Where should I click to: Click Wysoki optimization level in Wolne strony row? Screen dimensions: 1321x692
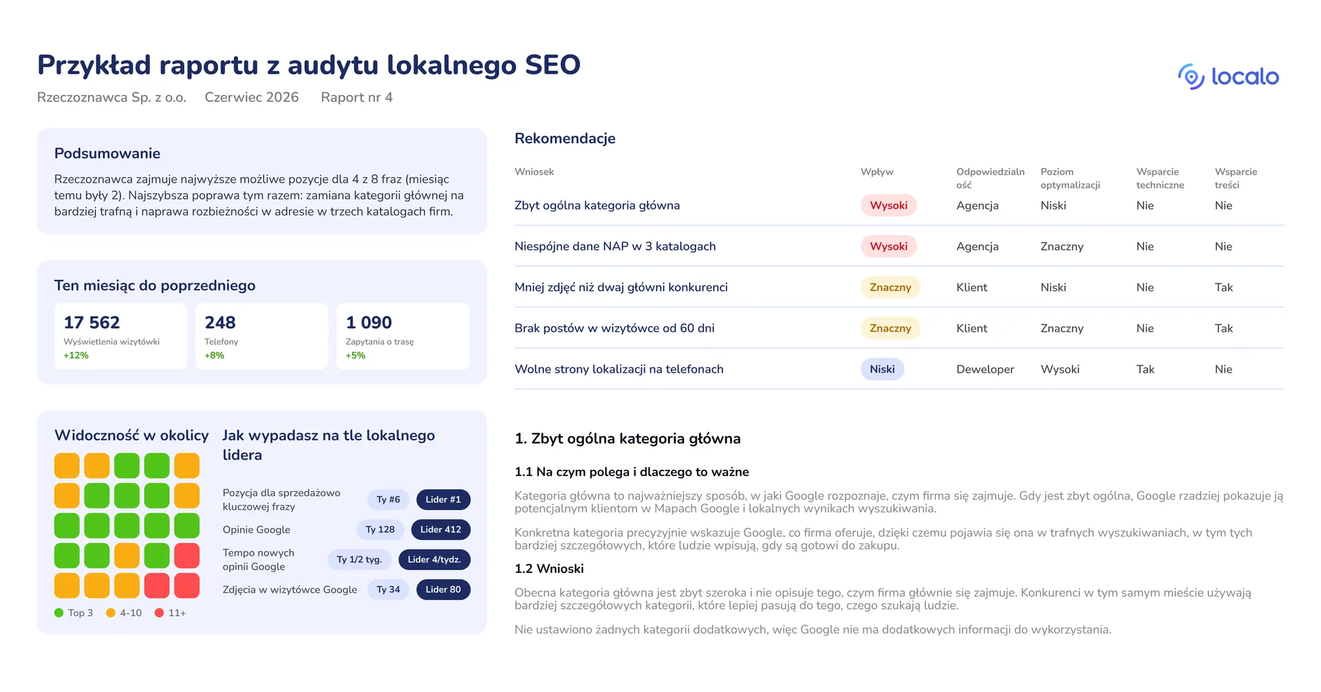(x=1060, y=369)
